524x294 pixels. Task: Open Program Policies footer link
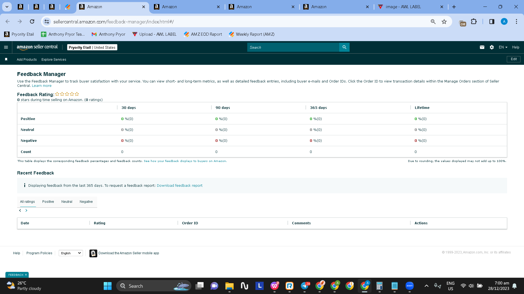(39, 253)
